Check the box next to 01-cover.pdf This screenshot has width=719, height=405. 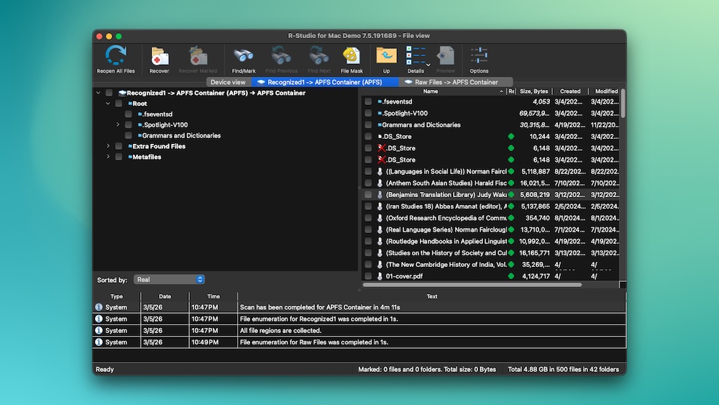pyautogui.click(x=368, y=276)
